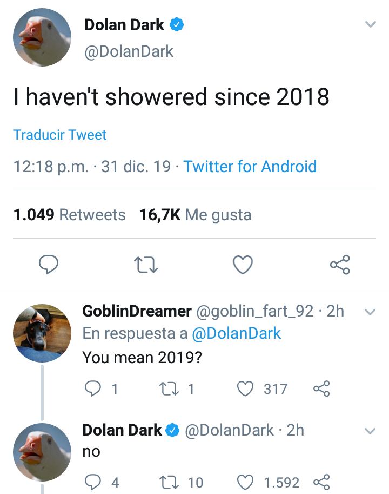Open the "Twitter for Android" source link
Screen dimensions: 389x494
coord(250,166)
